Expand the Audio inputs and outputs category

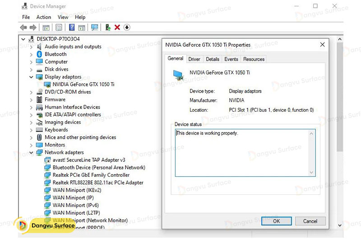pos(31,47)
